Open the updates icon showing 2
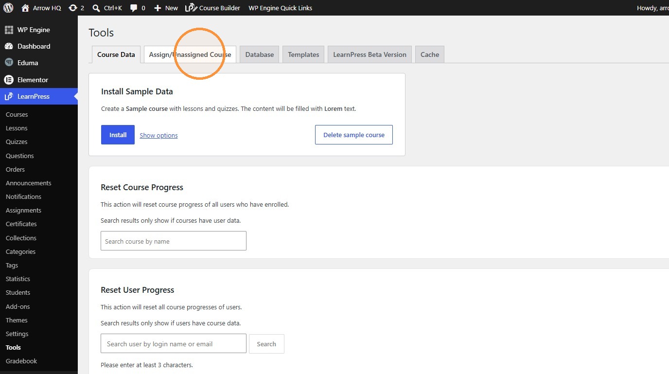 73,8
